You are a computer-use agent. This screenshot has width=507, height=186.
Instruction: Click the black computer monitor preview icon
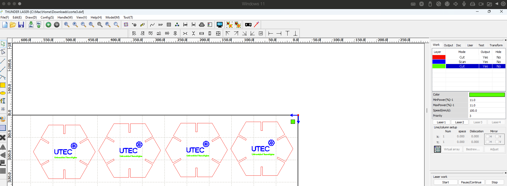[220, 25]
